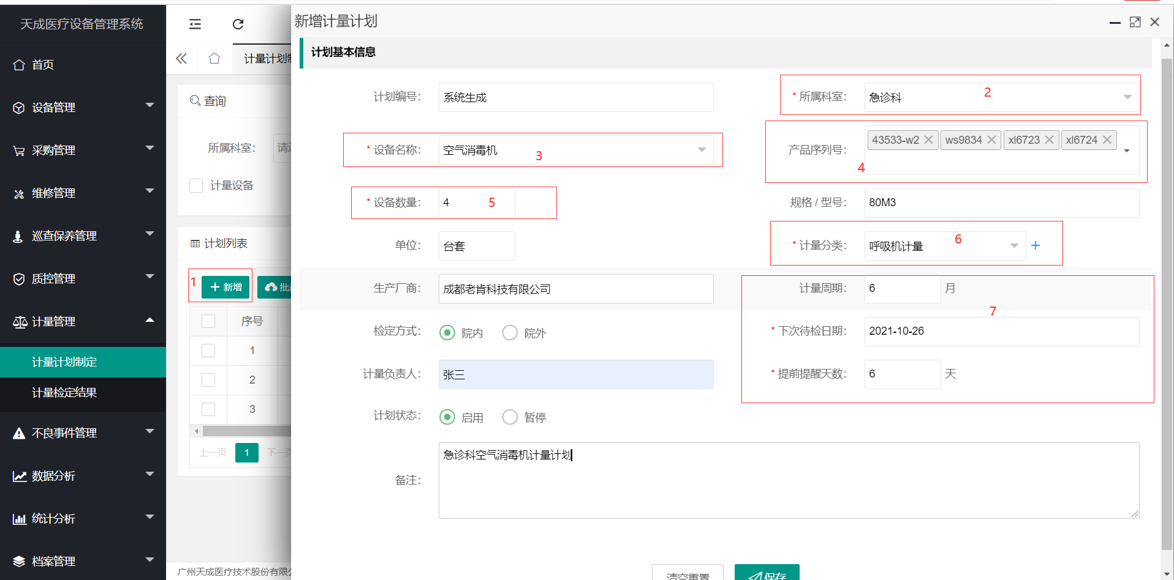Image resolution: width=1174 pixels, height=580 pixels.
Task: Select 院内 for 检定方式
Action: 447,332
